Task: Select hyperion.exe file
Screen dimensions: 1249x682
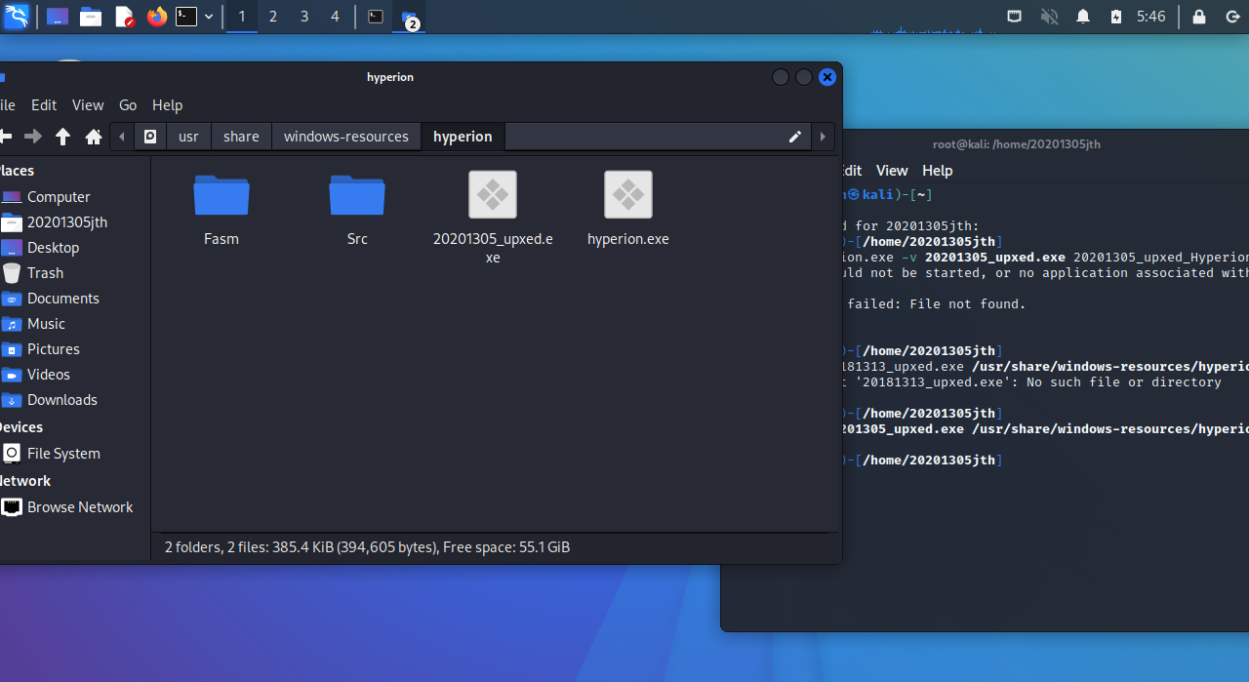Action: pyautogui.click(x=628, y=209)
